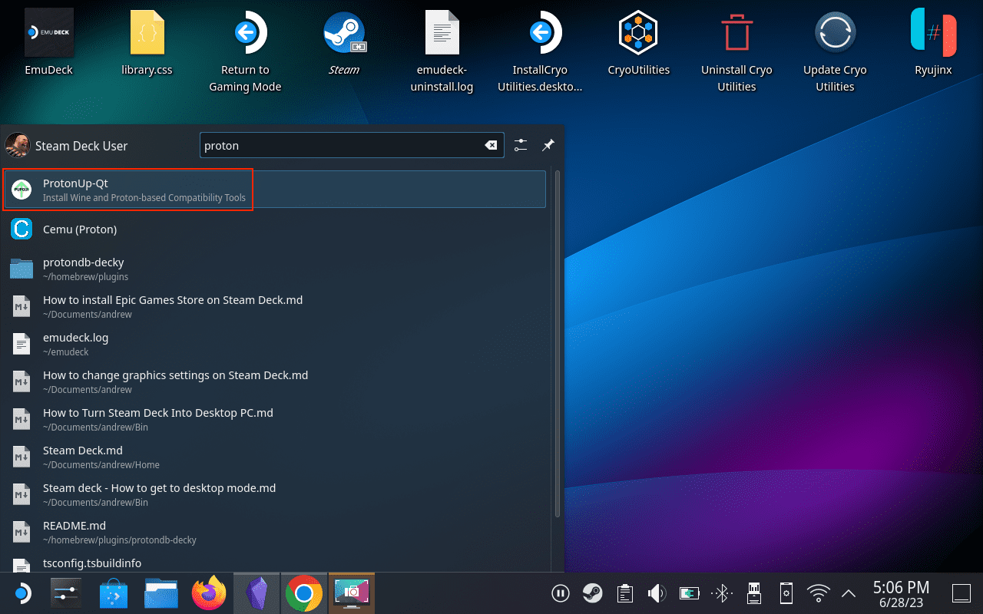This screenshot has height=614, width=983.
Task: Open the Steam system tray icon
Action: pos(592,593)
